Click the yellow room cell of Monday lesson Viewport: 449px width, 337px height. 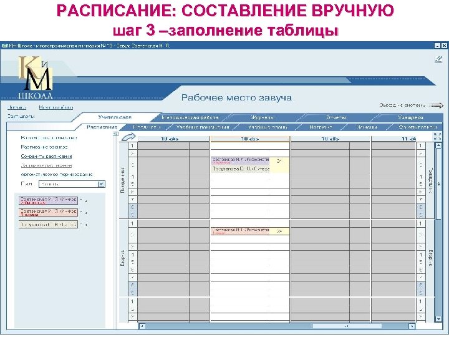click(x=279, y=165)
